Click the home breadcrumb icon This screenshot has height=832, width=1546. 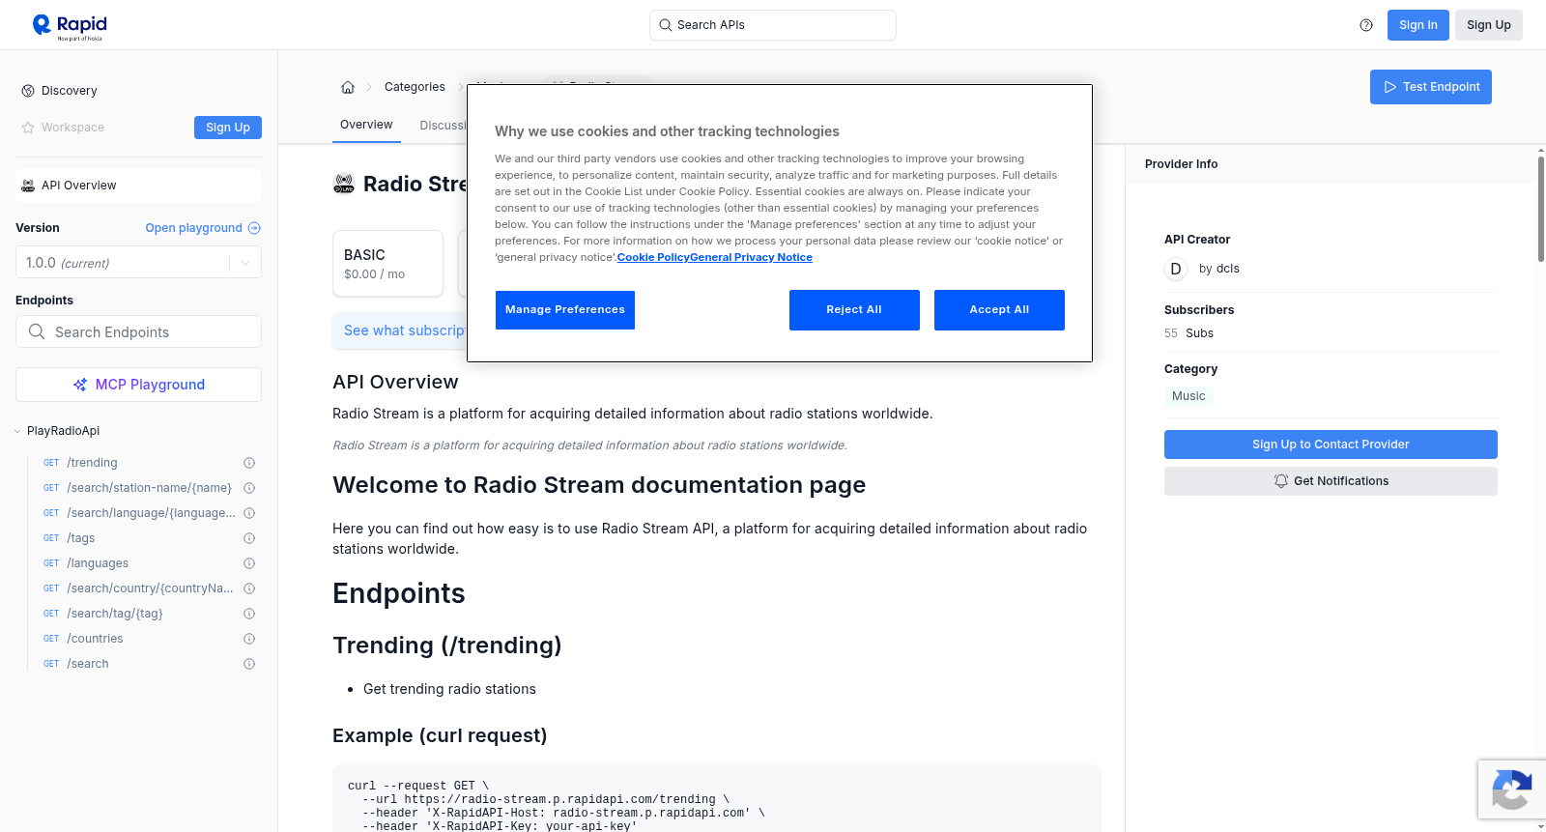348,87
